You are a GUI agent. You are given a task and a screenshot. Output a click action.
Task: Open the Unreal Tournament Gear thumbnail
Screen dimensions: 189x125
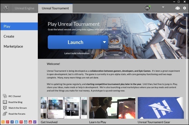(x=161, y=108)
